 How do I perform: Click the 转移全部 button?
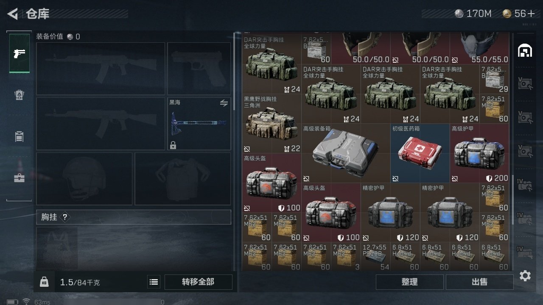(198, 282)
